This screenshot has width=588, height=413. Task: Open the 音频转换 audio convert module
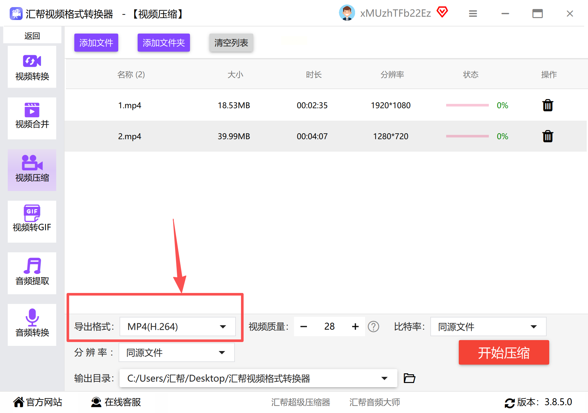pyautogui.click(x=32, y=325)
